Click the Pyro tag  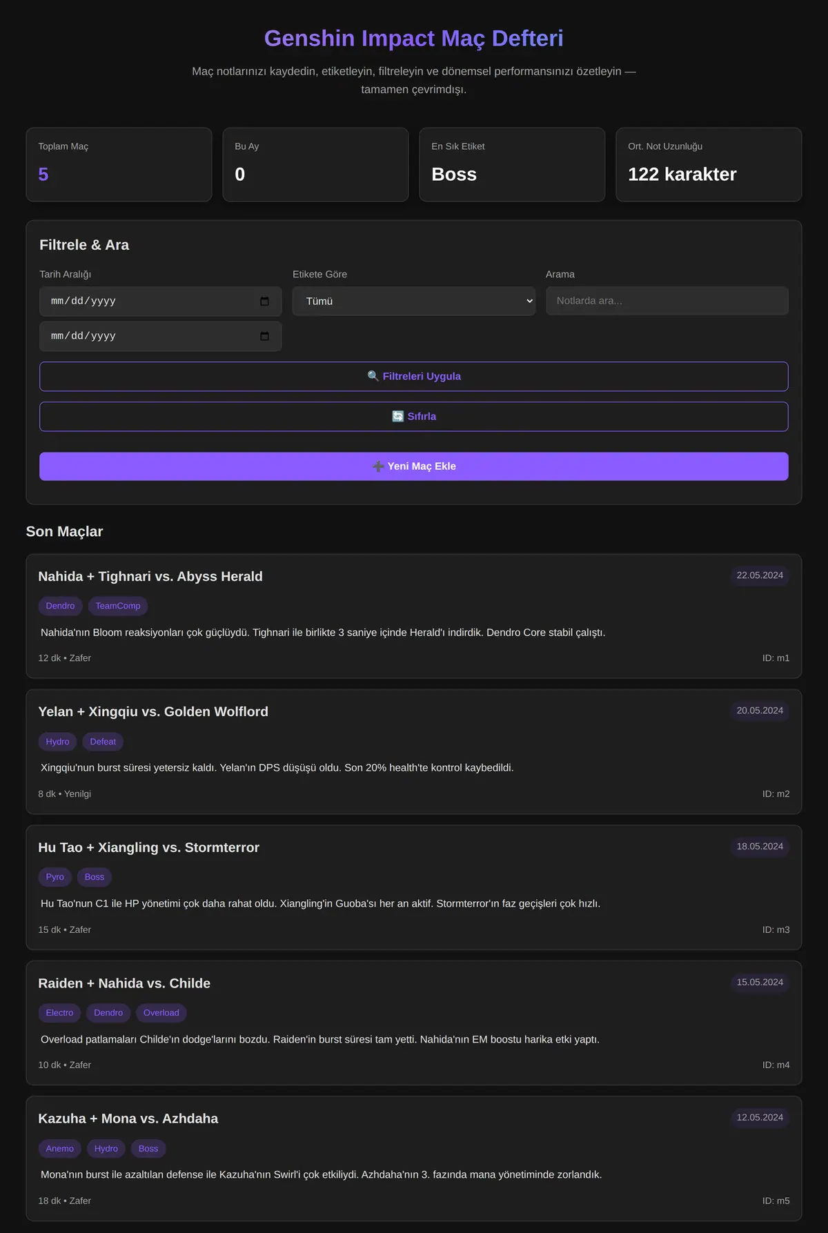[55, 877]
